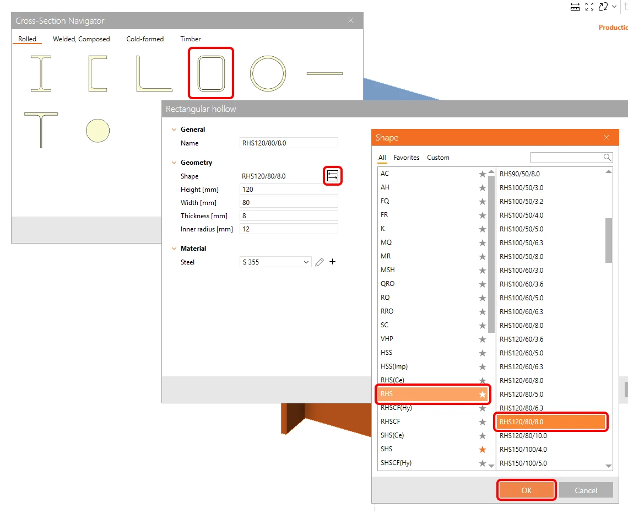Collapse the Material section
This screenshot has height=513, width=628.
(x=174, y=249)
